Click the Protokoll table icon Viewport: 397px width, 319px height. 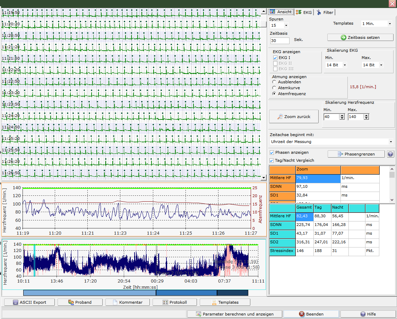(165, 302)
